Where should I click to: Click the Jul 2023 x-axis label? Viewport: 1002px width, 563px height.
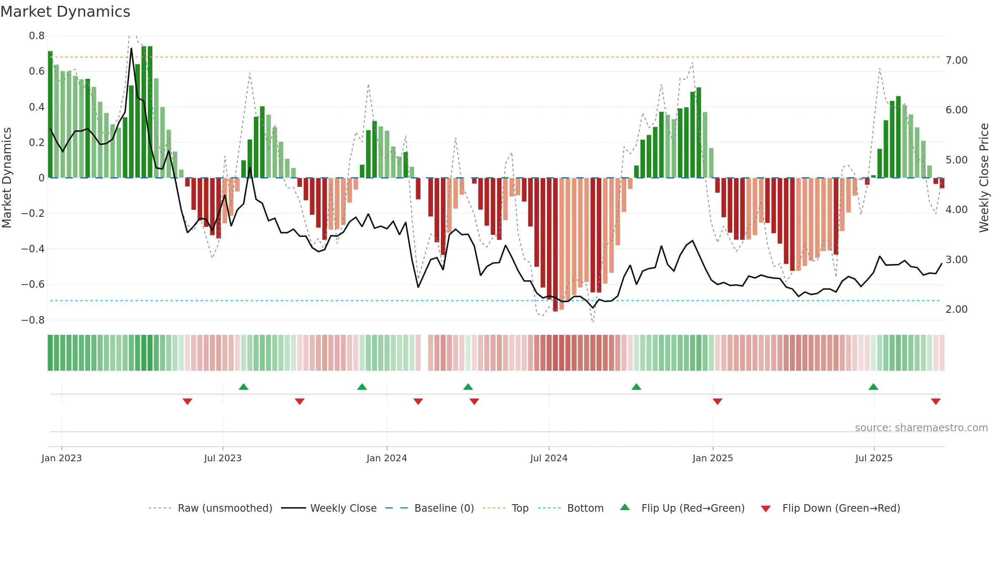223,458
